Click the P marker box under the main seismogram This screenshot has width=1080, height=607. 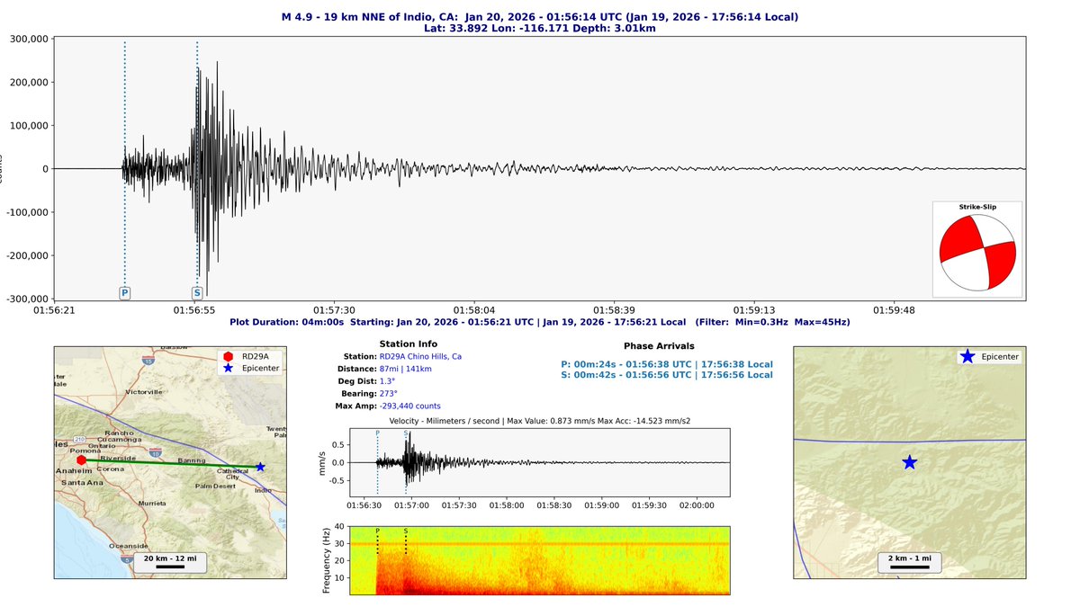point(124,292)
